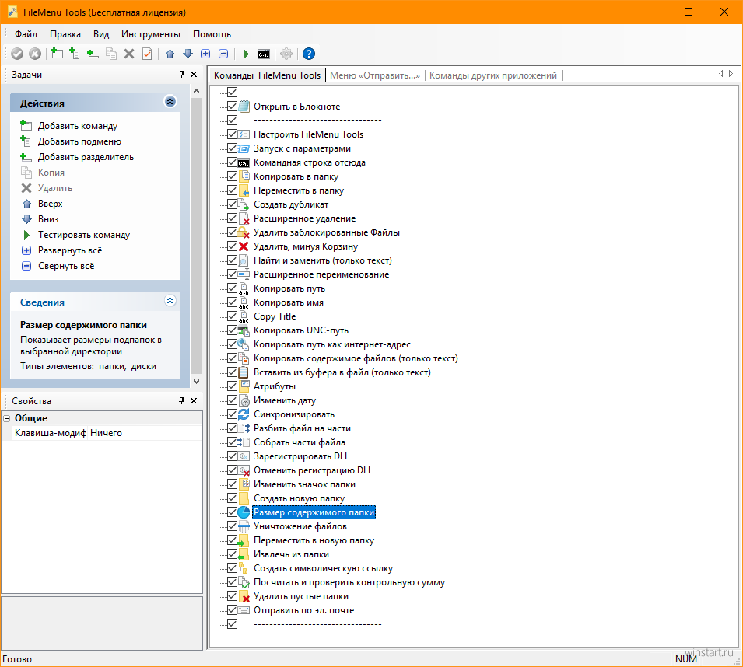Viewport: 743px width, 667px height.
Task: Close the Свойства pane with its X
Action: (x=194, y=401)
